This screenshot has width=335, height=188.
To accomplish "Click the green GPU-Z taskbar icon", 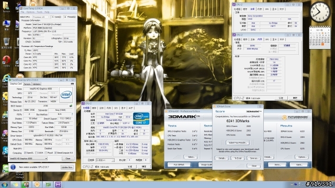I will point(48,184).
